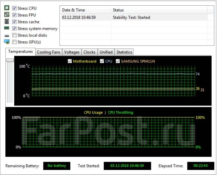Click the Test Started time value field
Screen dimensions: 217x175
[127, 166]
